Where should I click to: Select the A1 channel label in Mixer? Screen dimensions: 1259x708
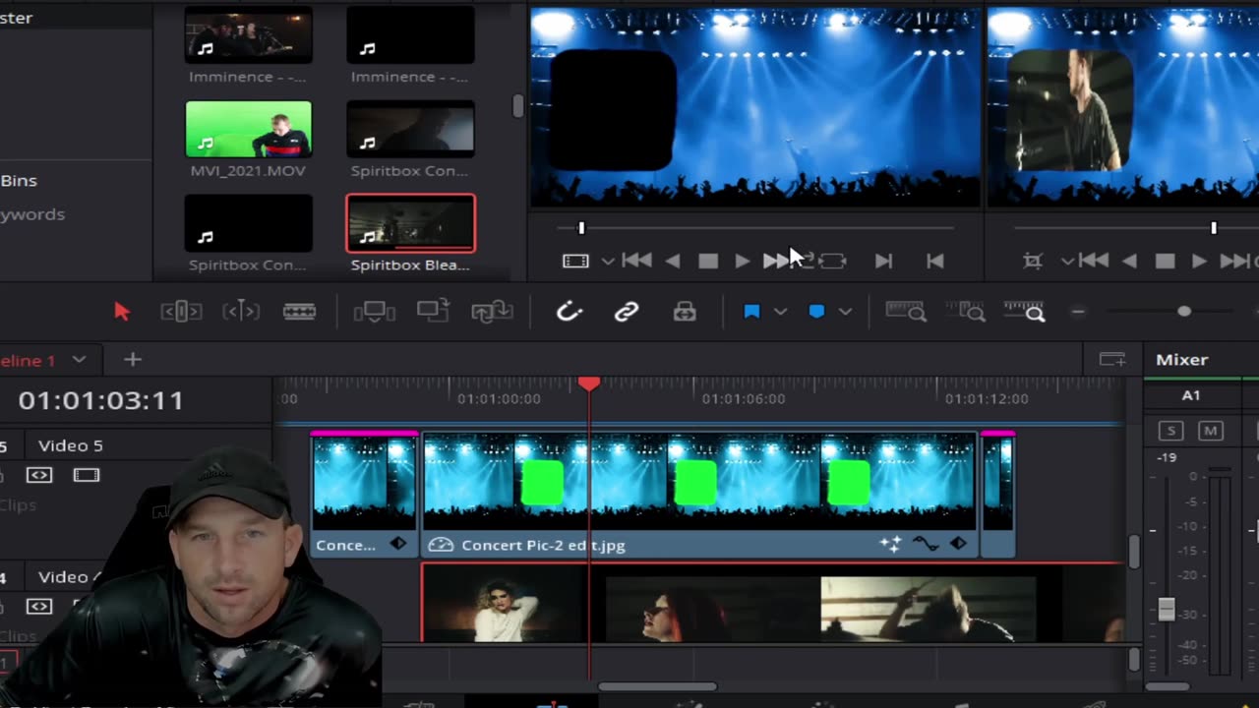pos(1191,395)
